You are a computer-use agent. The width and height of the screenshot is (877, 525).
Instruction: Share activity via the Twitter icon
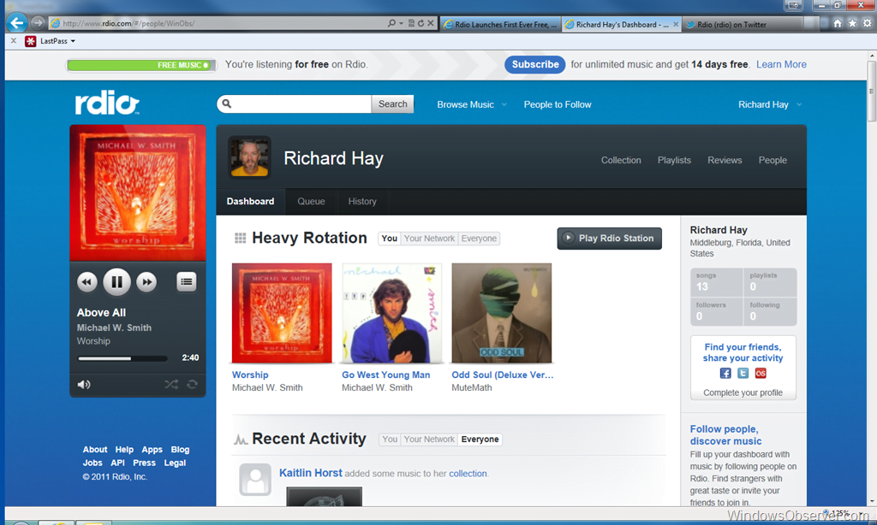click(x=743, y=373)
